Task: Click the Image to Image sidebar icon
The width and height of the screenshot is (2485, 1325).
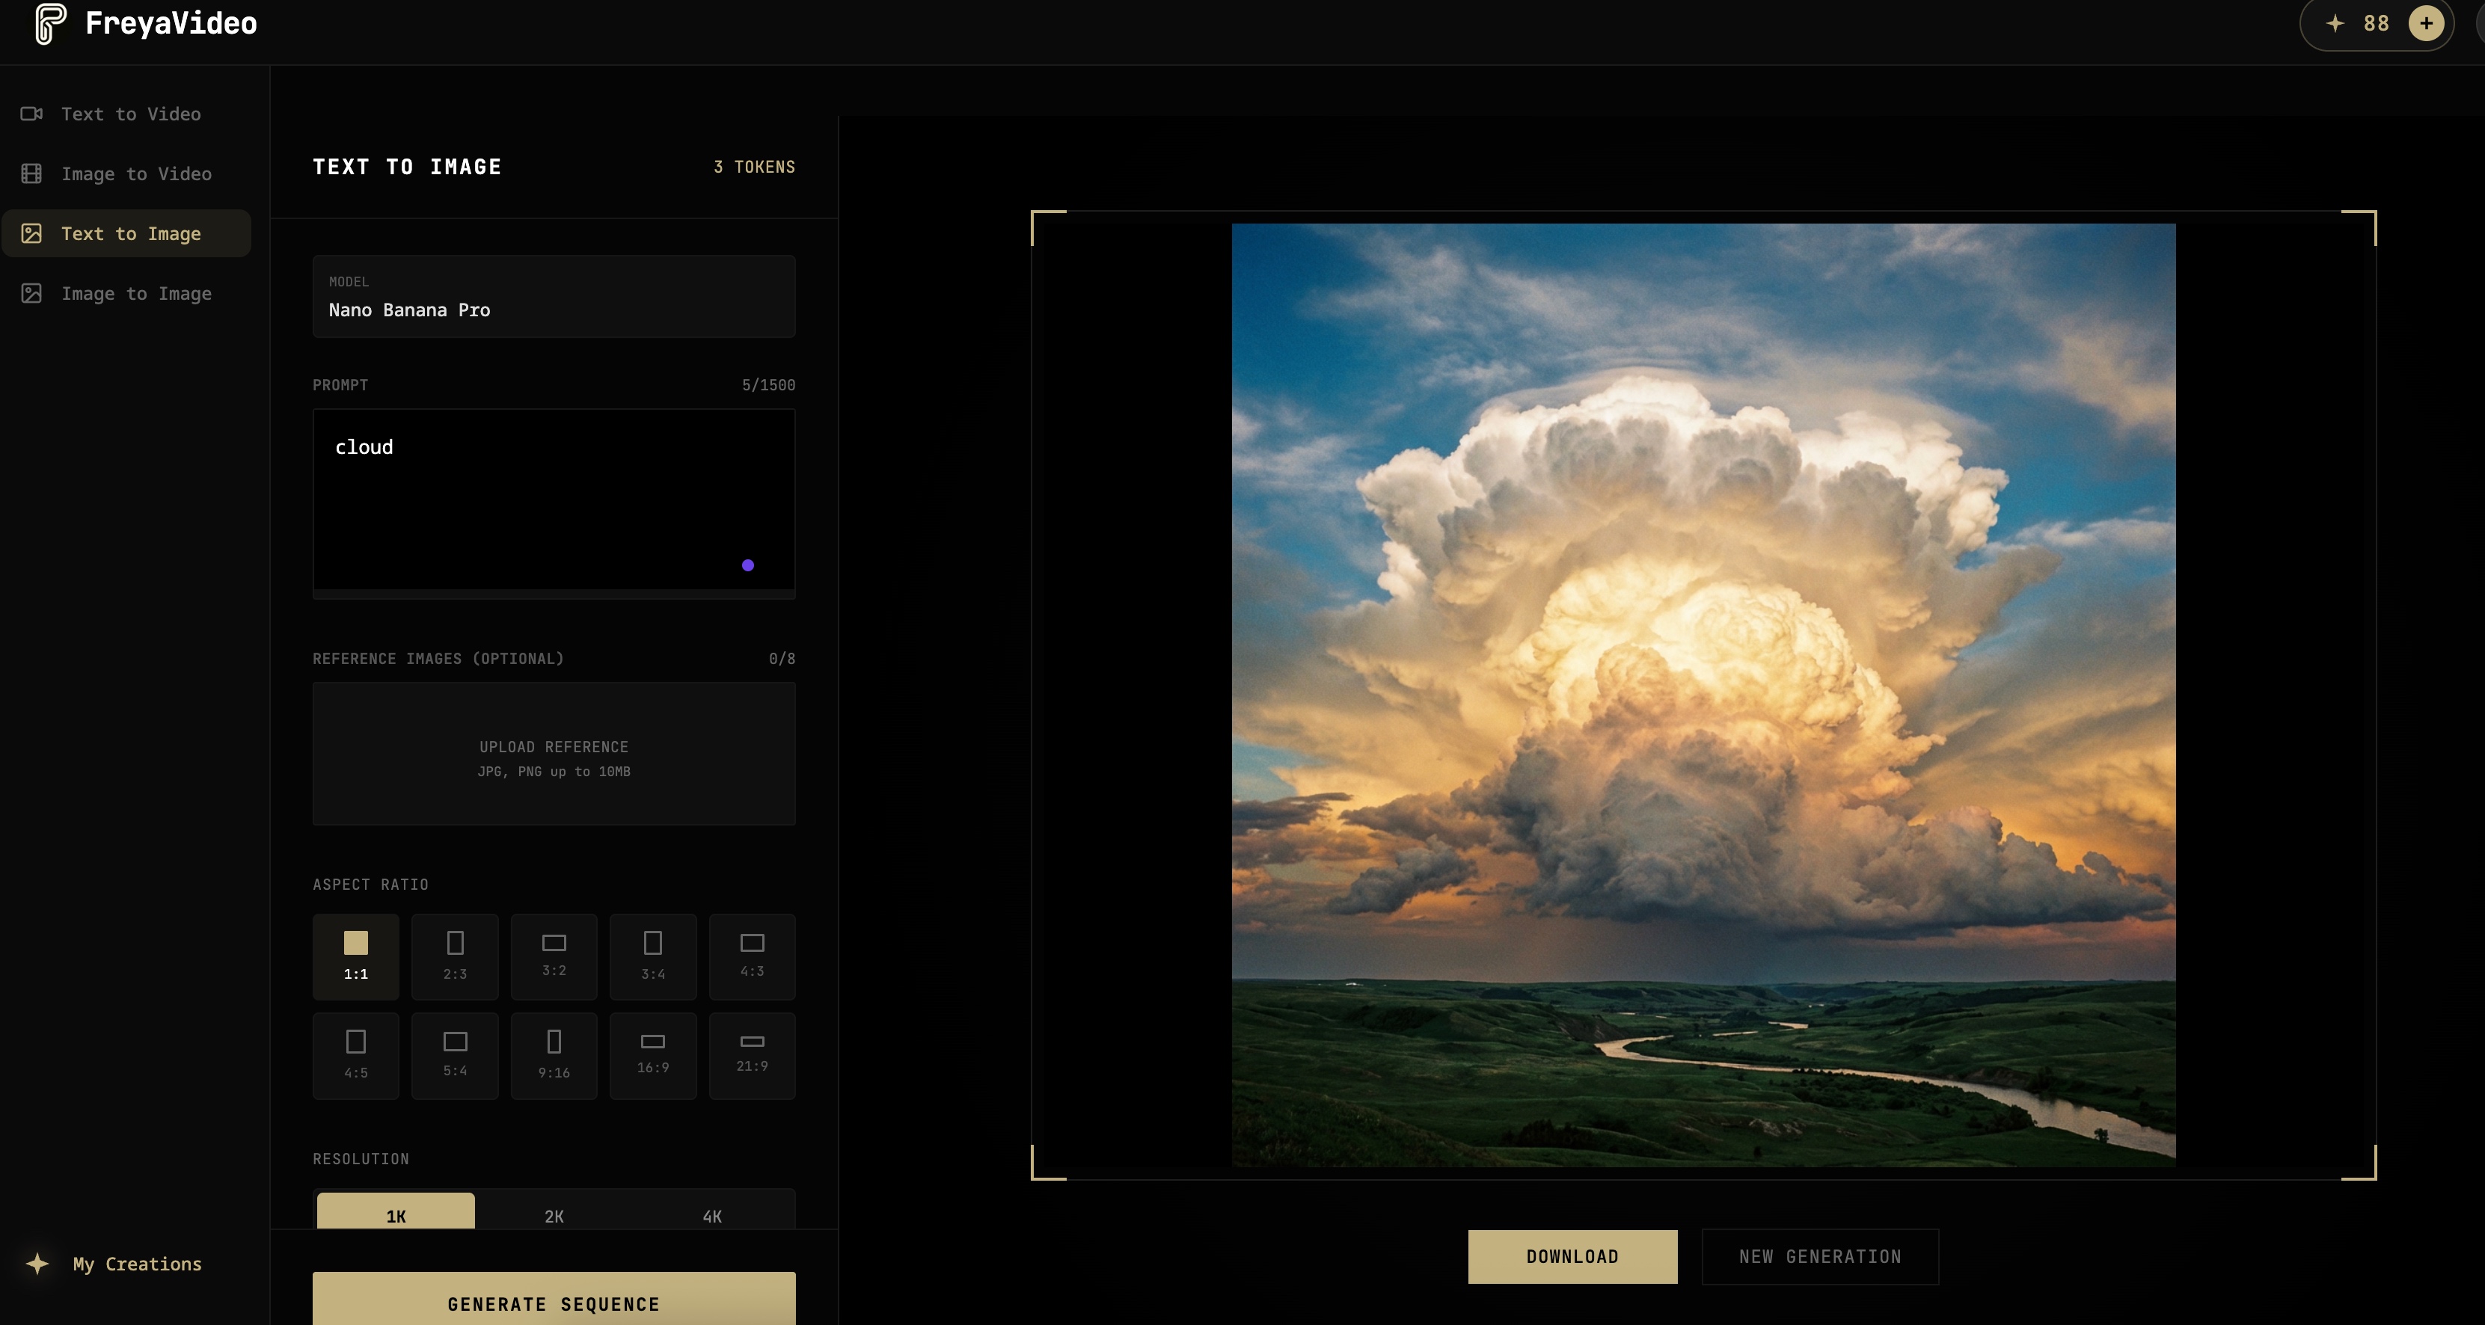Action: pos(32,293)
